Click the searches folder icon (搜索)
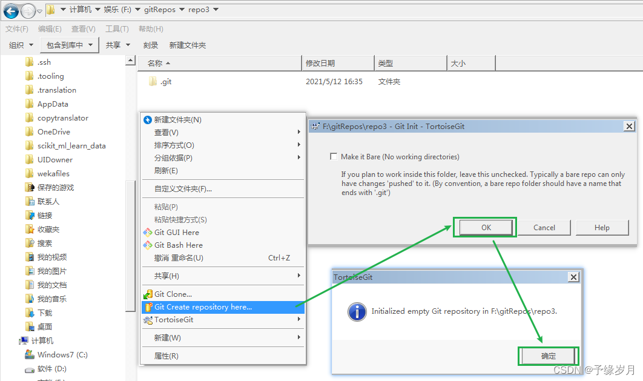The height and width of the screenshot is (381, 643). pos(30,244)
